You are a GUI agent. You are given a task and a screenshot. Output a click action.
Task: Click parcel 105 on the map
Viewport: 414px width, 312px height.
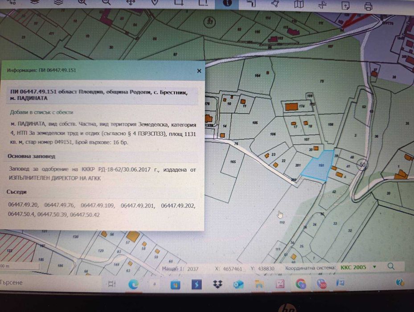[x=255, y=123]
